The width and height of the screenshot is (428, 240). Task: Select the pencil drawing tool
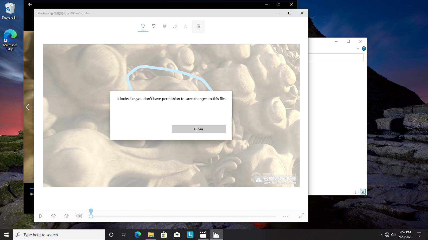pyautogui.click(x=154, y=26)
